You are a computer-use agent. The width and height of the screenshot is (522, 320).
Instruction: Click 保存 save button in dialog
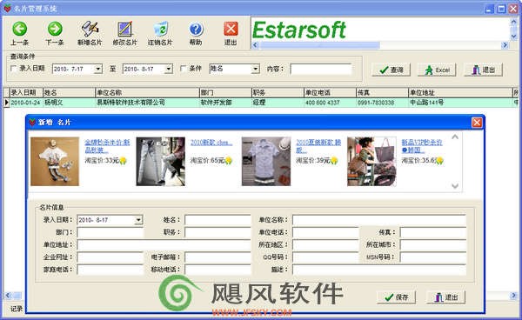(396, 297)
